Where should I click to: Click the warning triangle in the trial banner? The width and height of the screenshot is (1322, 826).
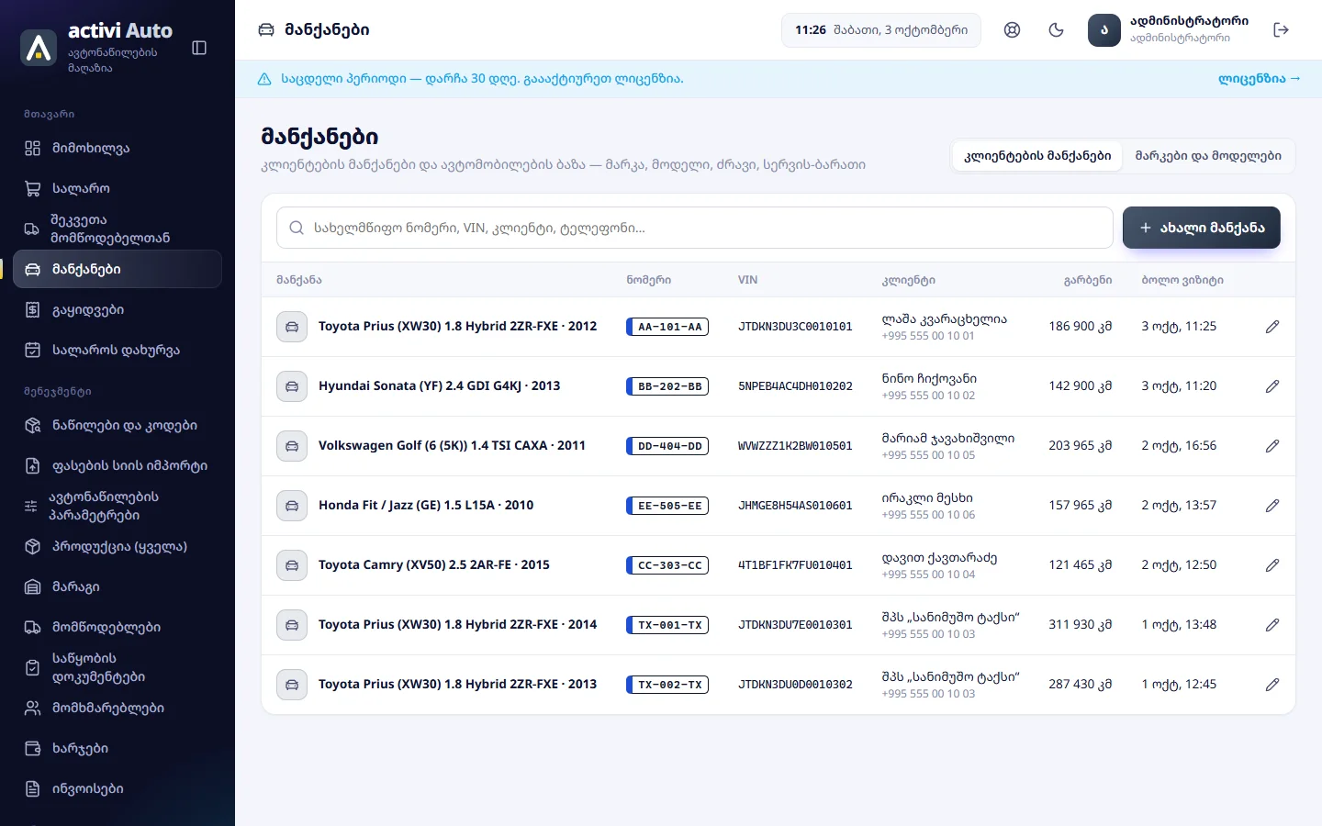point(264,79)
